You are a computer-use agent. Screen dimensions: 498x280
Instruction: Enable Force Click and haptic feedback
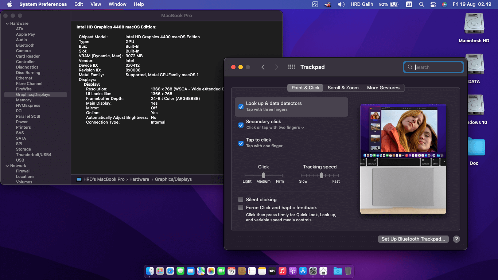pyautogui.click(x=241, y=207)
